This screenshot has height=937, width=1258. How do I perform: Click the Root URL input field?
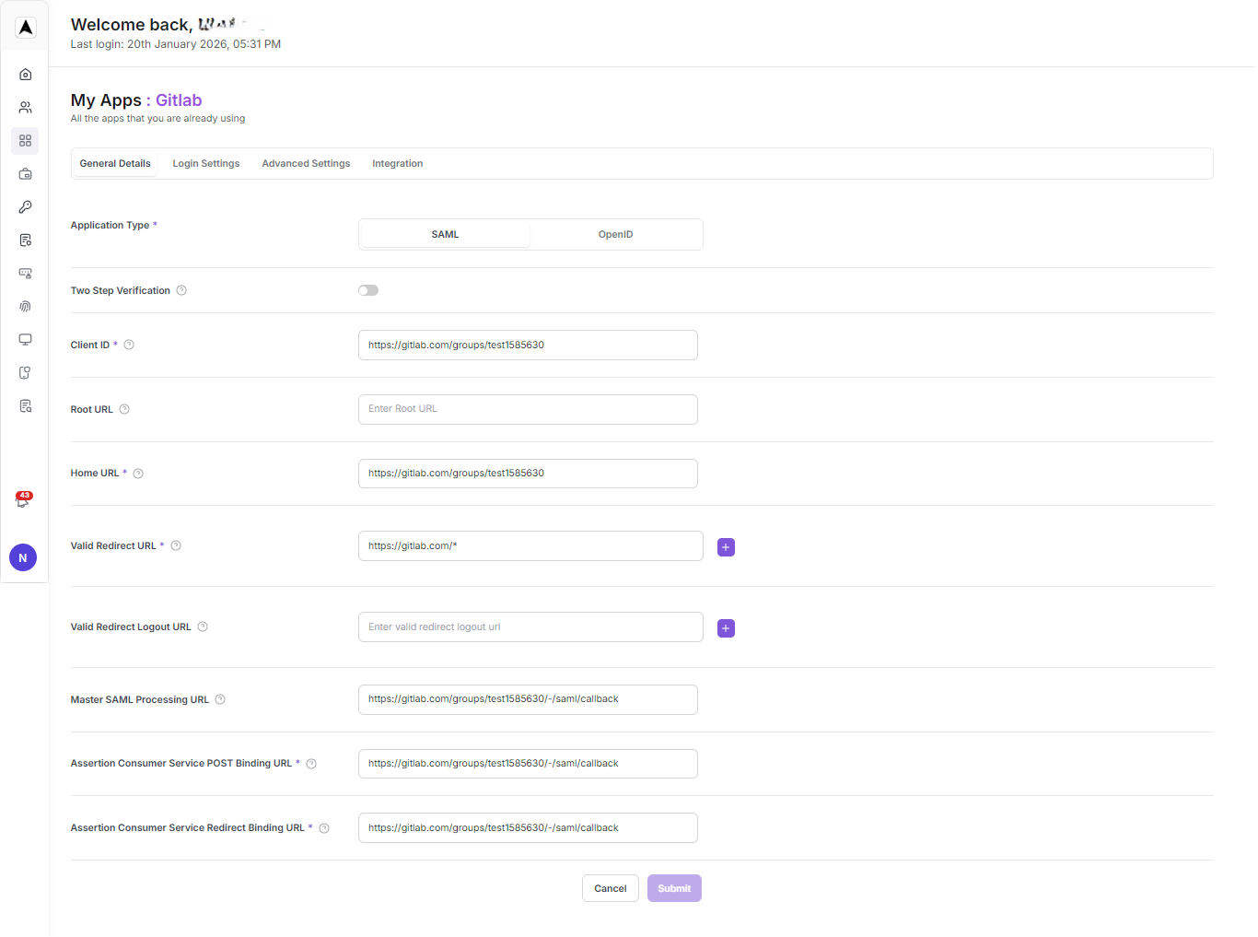pyautogui.click(x=528, y=409)
